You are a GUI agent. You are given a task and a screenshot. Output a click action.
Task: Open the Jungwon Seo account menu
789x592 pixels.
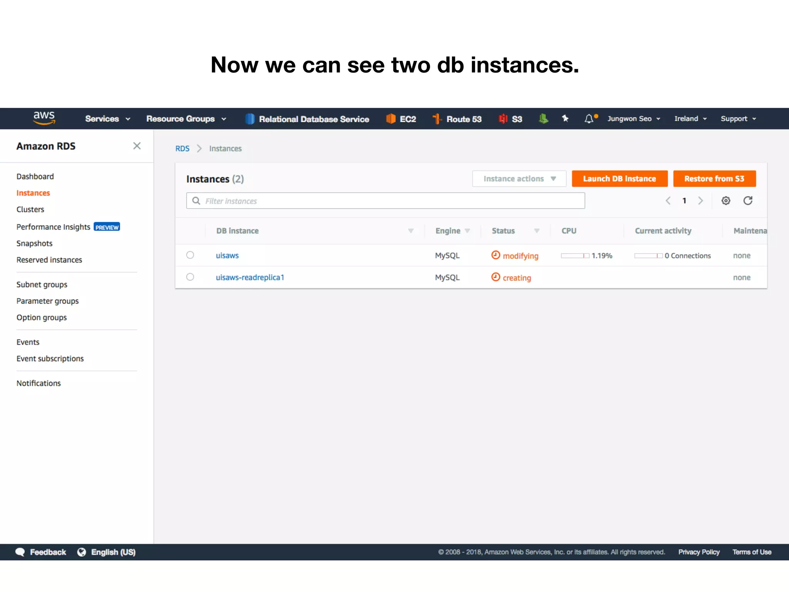634,119
